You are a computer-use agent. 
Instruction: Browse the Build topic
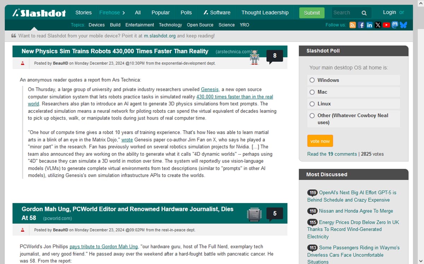(115, 25)
